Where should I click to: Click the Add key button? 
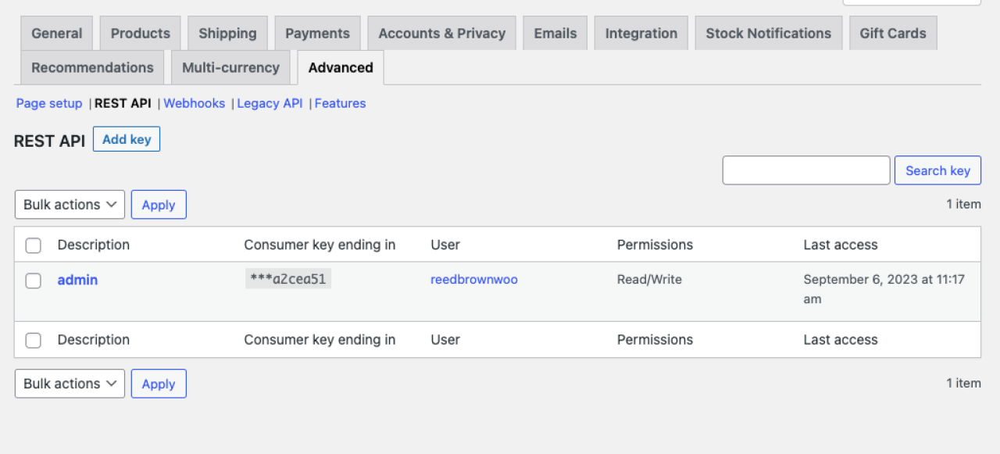[x=127, y=139]
